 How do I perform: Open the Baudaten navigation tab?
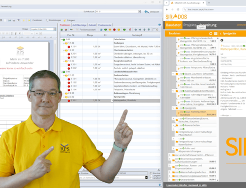[x=173, y=25]
